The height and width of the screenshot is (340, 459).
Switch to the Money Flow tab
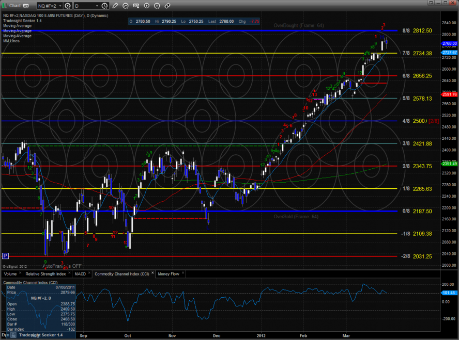coord(167,274)
